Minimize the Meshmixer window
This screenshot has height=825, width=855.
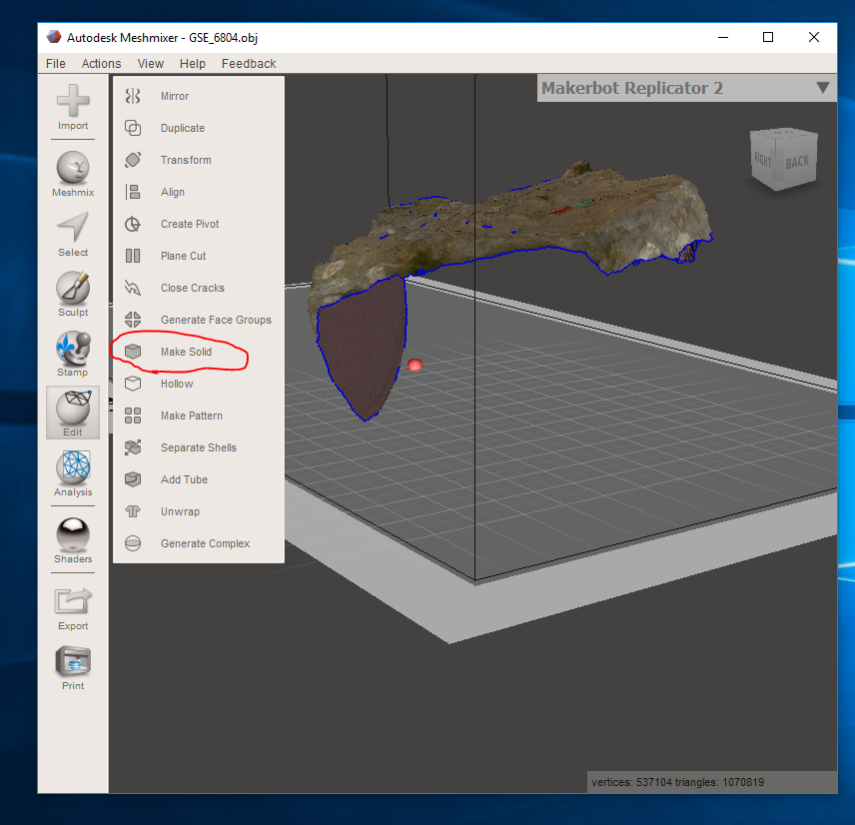(x=723, y=37)
